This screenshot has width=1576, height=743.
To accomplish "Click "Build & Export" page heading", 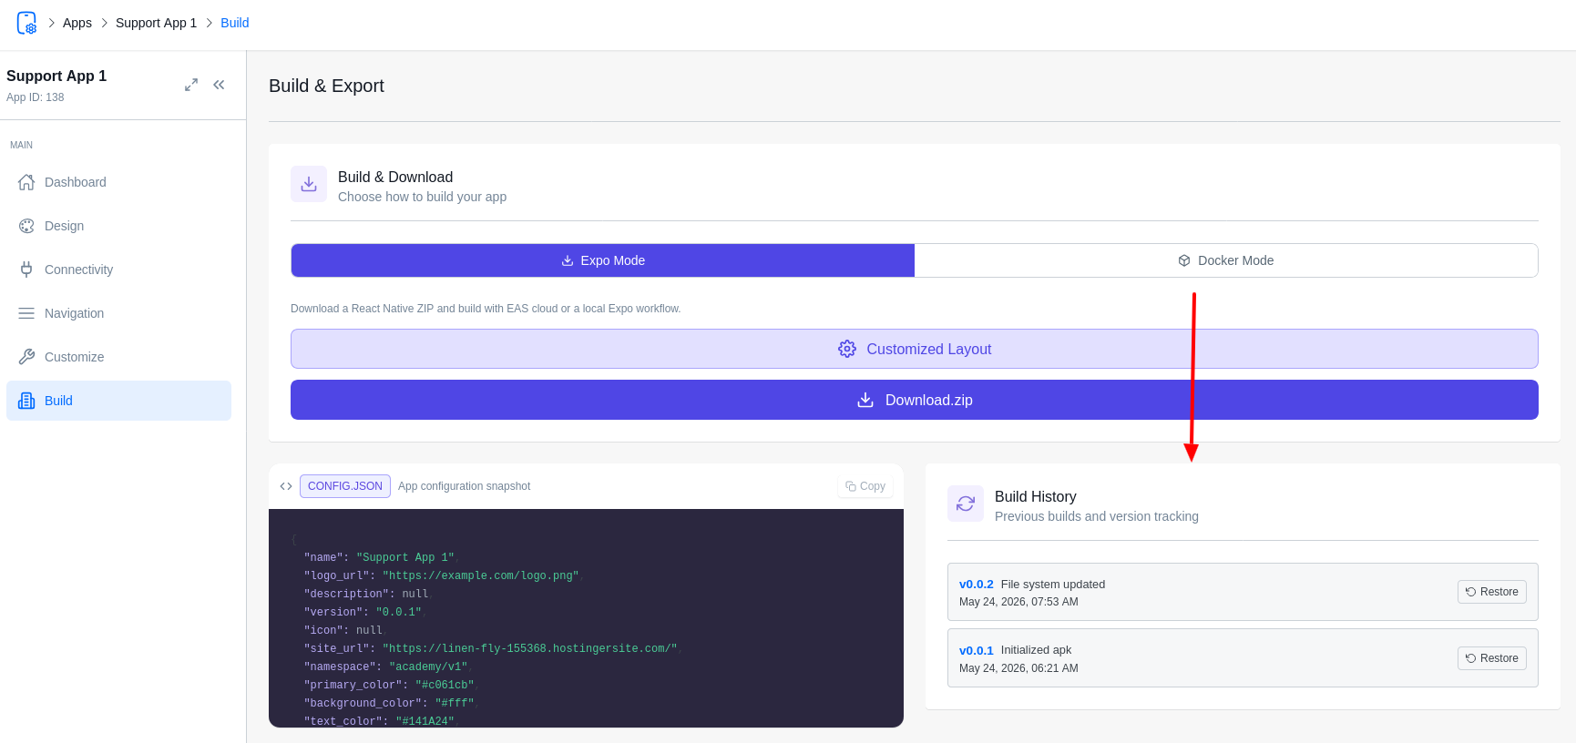I will pyautogui.click(x=326, y=86).
